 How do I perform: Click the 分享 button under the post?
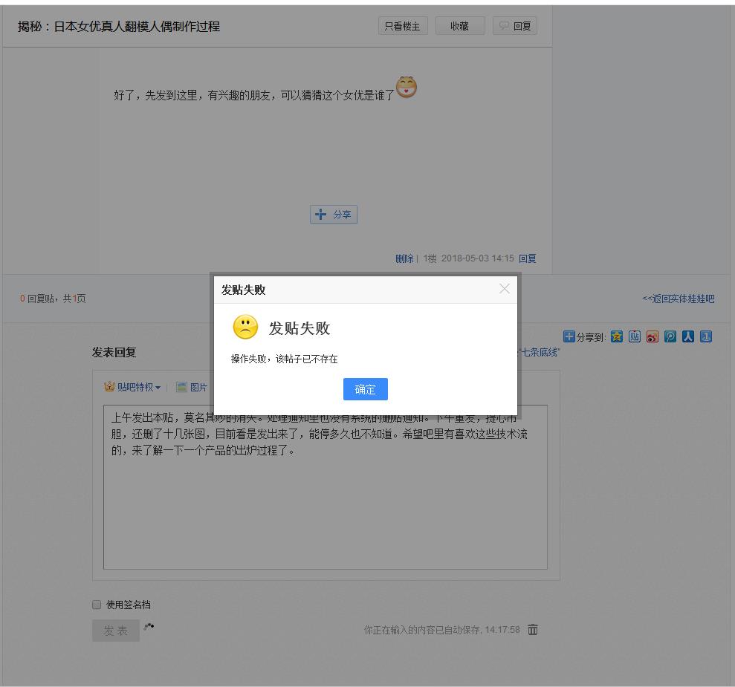tap(334, 215)
